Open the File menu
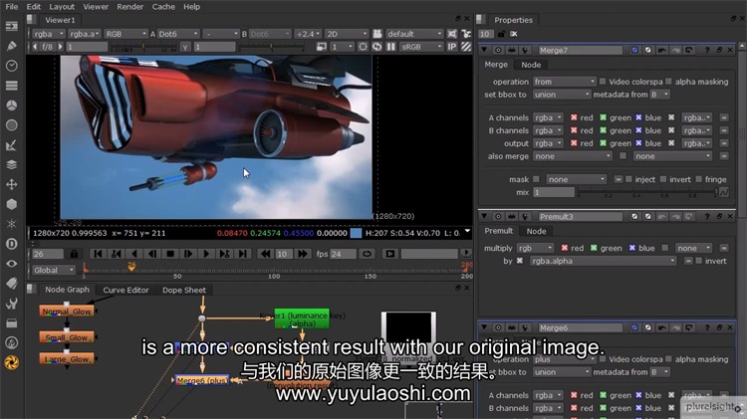Image resolution: width=747 pixels, height=419 pixels. tap(11, 7)
